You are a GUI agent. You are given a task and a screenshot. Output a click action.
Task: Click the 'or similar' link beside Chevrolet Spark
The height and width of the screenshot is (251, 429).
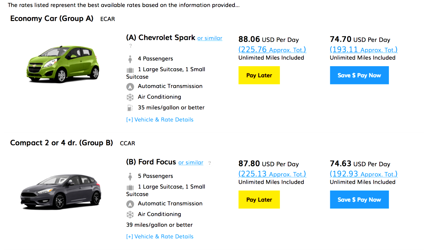coord(209,38)
